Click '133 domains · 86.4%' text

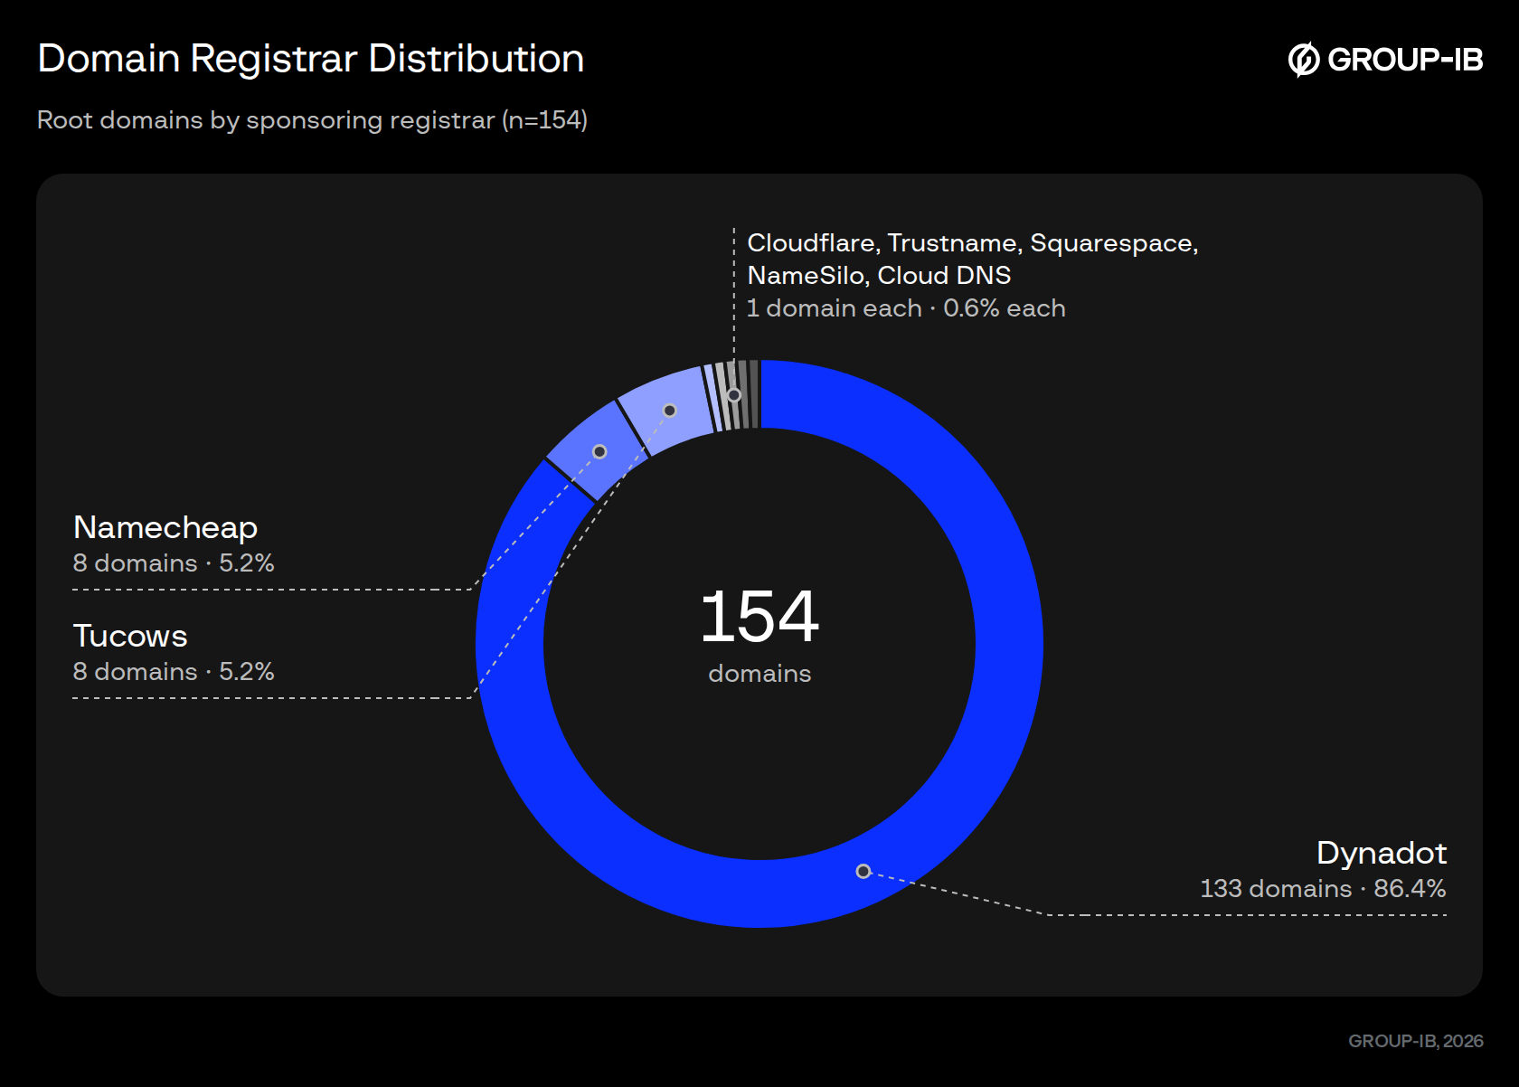coord(1323,889)
